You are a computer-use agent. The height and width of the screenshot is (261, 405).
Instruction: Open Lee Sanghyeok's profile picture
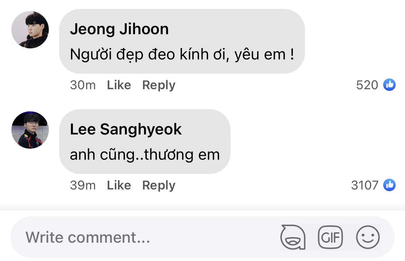[30, 130]
